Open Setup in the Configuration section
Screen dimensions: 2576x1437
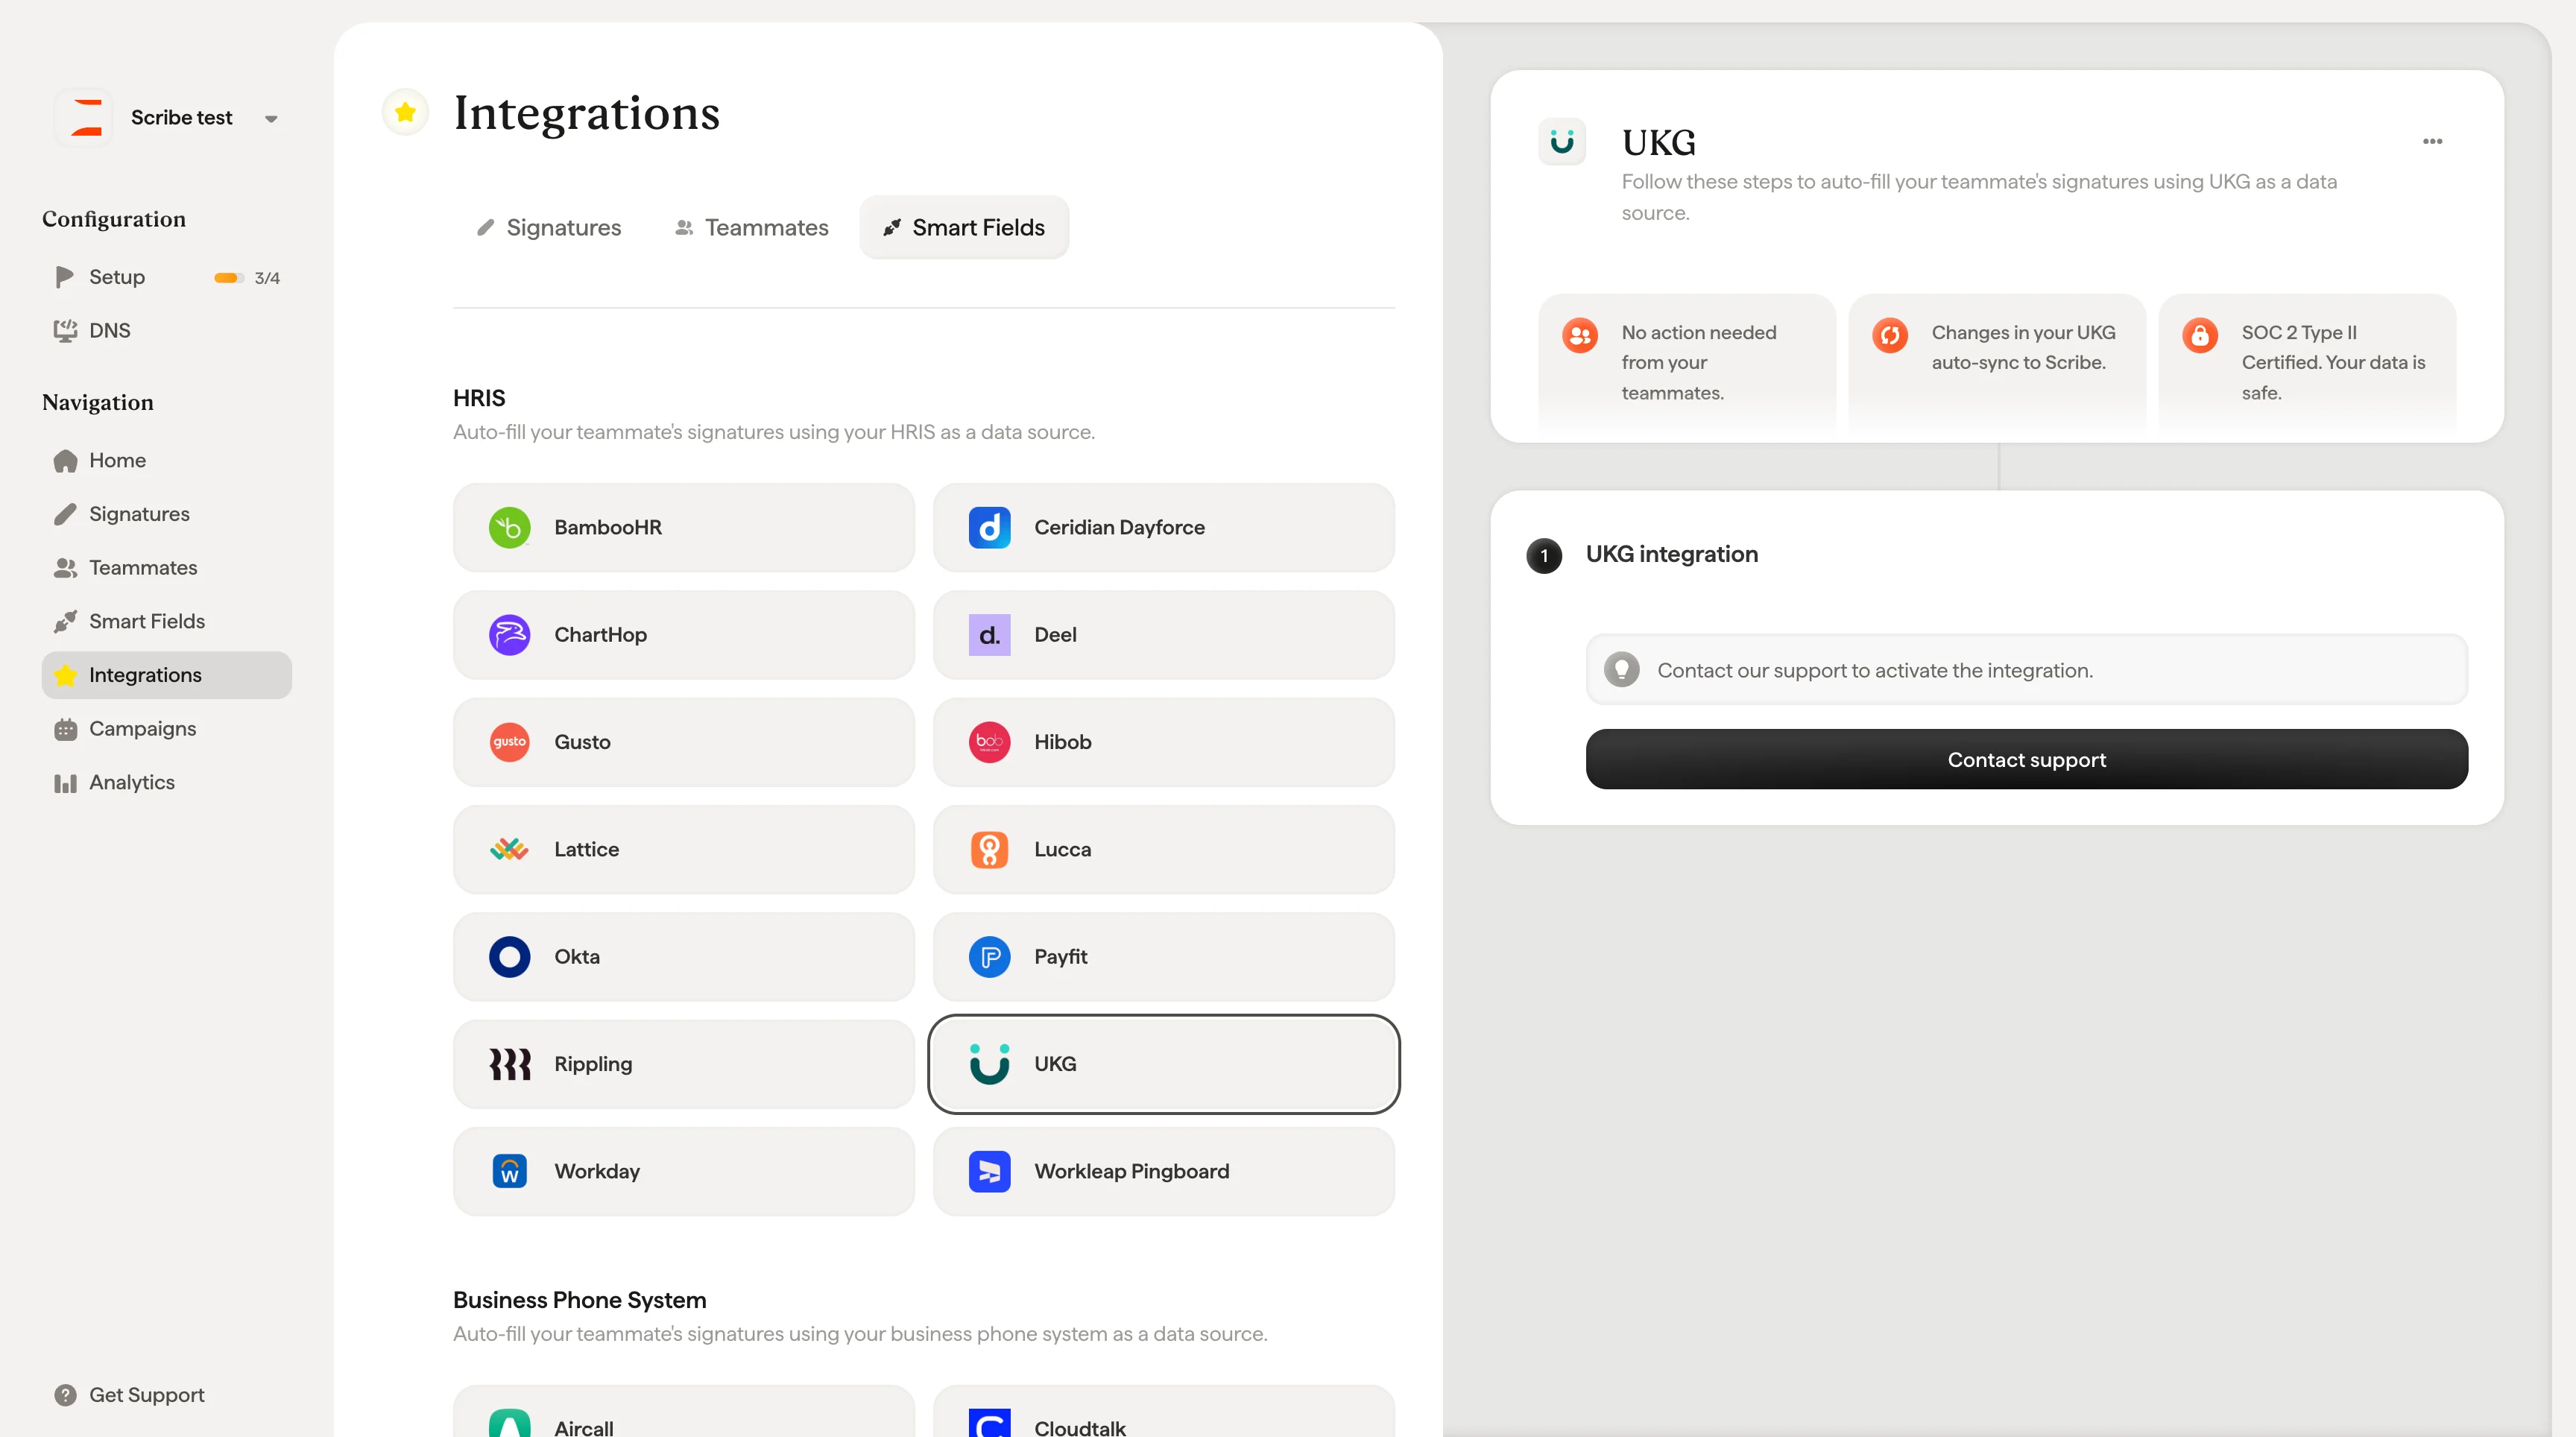116,277
